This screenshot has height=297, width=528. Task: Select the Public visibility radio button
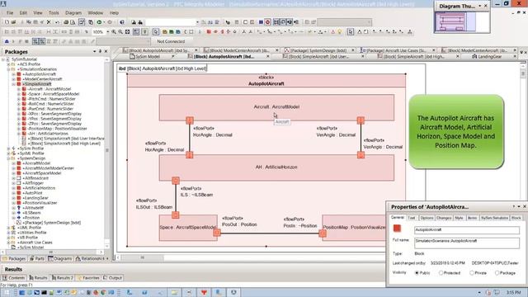click(x=417, y=273)
